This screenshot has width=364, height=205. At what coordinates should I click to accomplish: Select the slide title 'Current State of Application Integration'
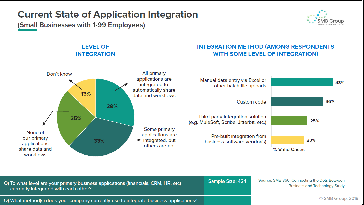point(108,15)
